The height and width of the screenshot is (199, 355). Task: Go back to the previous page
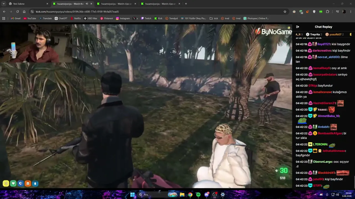coord(4,12)
